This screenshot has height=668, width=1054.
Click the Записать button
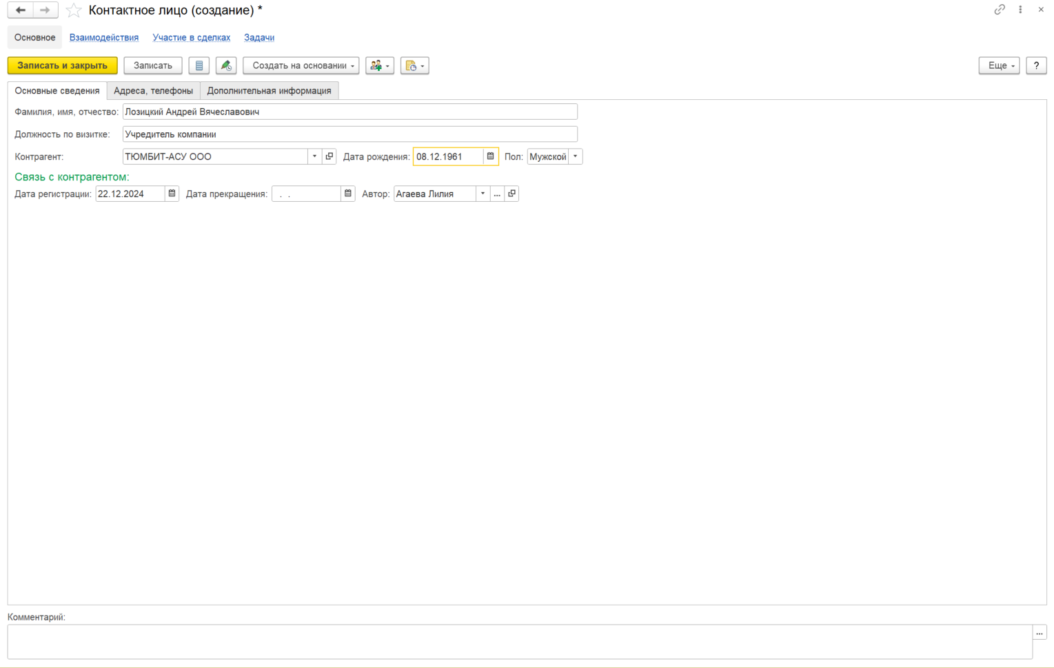(153, 65)
